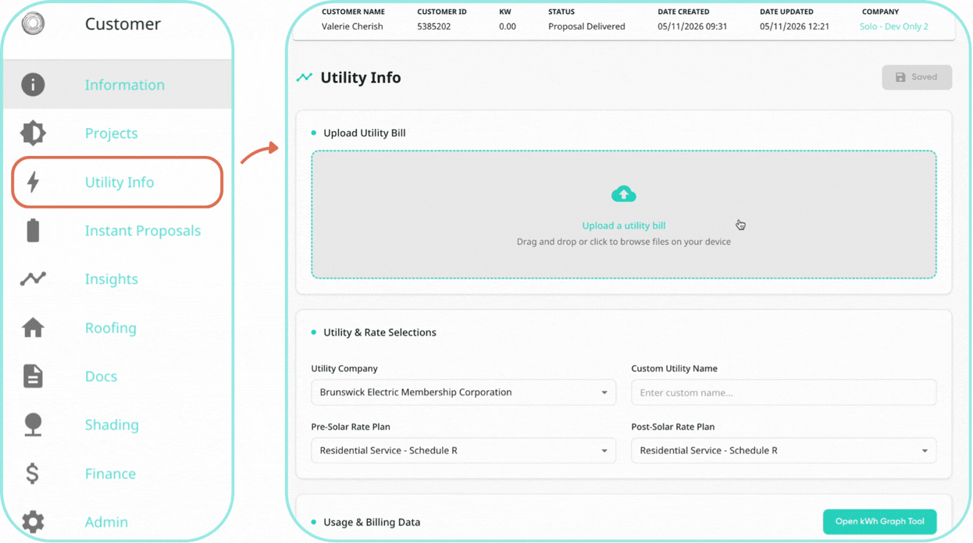Expand the Post-Solar Rate Plan dropdown

(x=783, y=450)
